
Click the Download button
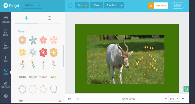pos(112,5)
